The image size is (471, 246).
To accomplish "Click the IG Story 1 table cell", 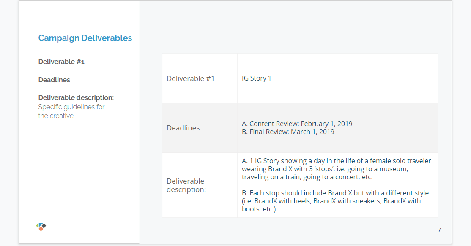I will 257,78.
